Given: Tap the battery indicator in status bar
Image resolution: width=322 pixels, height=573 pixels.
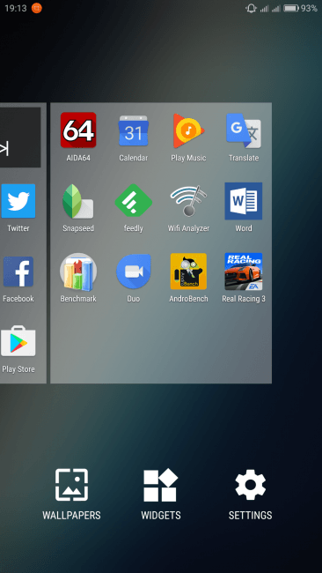Looking at the screenshot, I should tap(291, 8).
